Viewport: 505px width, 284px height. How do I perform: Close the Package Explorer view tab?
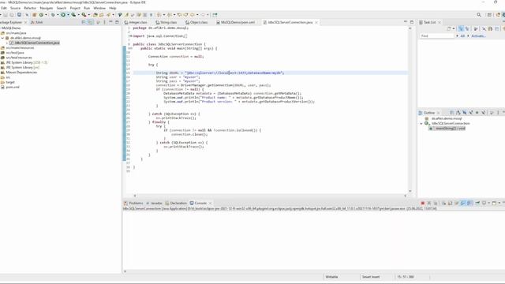coord(25,22)
